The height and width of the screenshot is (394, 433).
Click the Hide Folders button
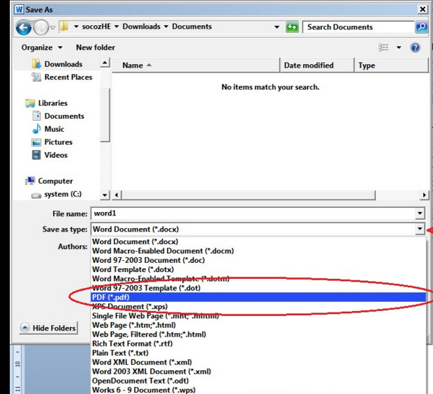pyautogui.click(x=49, y=328)
